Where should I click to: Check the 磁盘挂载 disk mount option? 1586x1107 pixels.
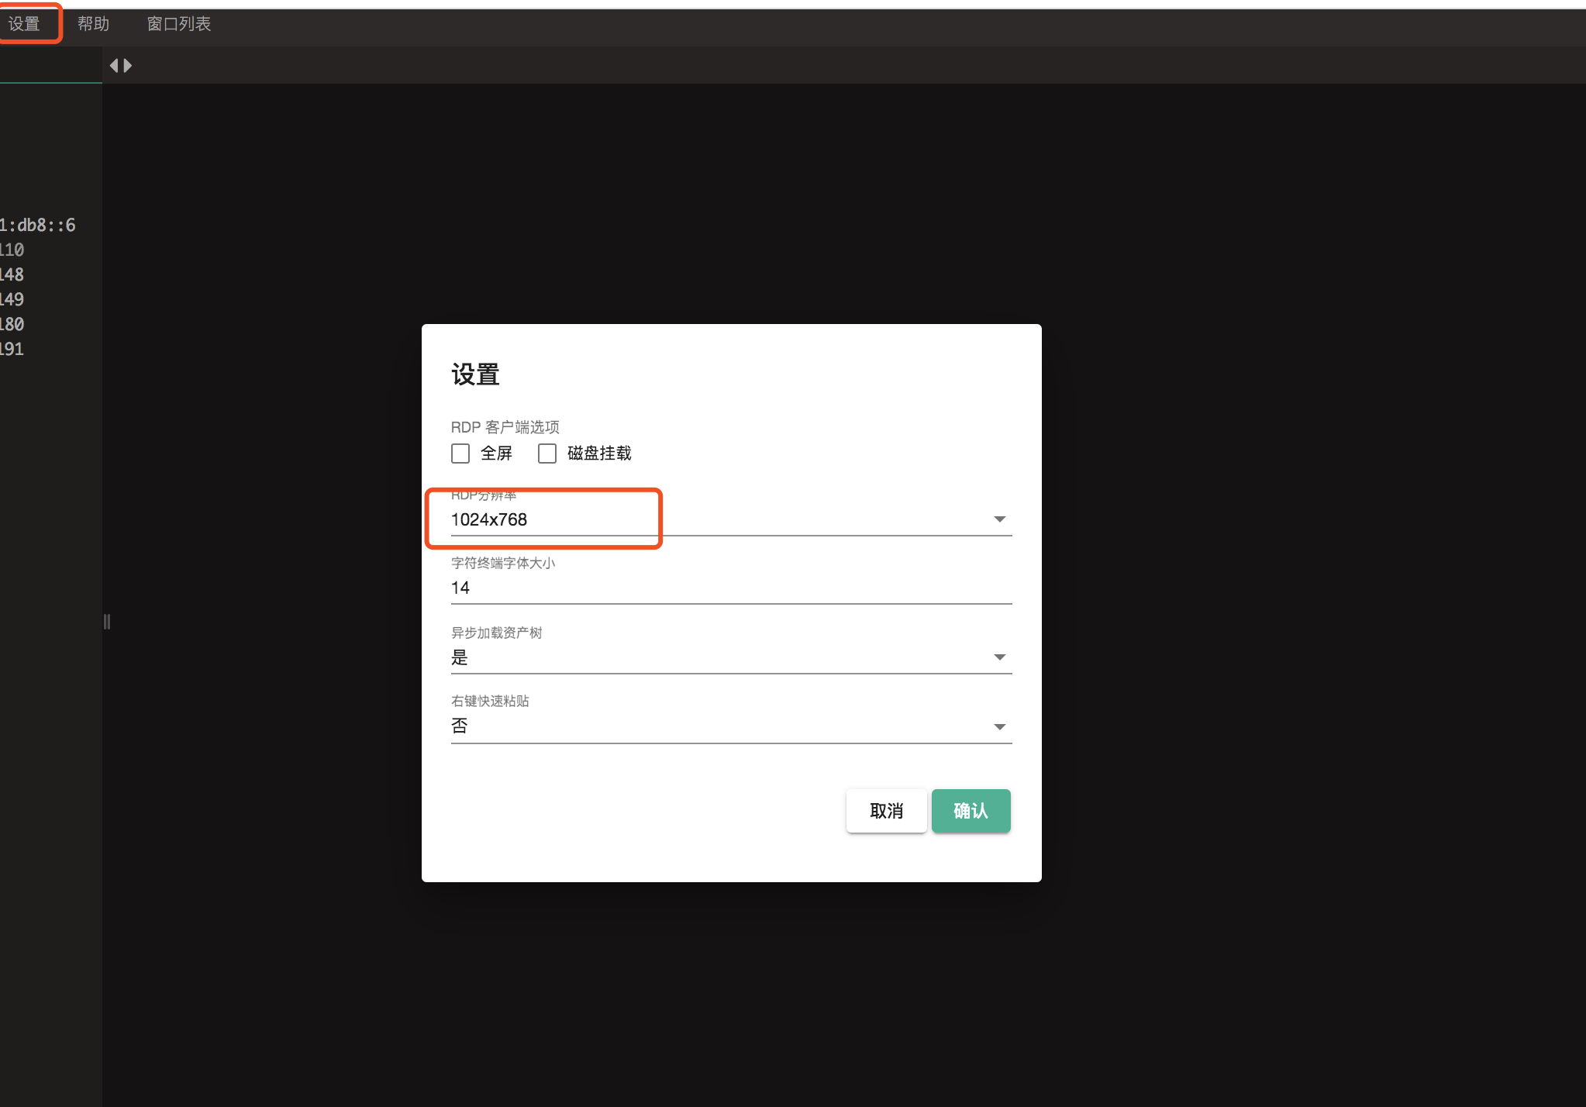pyautogui.click(x=547, y=453)
